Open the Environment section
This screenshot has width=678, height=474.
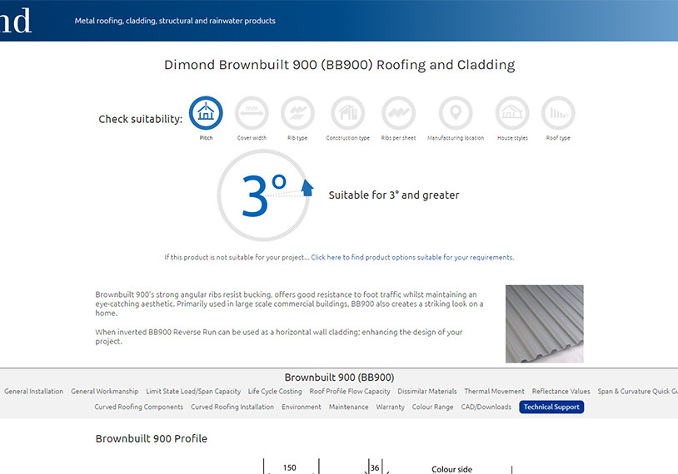[x=302, y=407]
